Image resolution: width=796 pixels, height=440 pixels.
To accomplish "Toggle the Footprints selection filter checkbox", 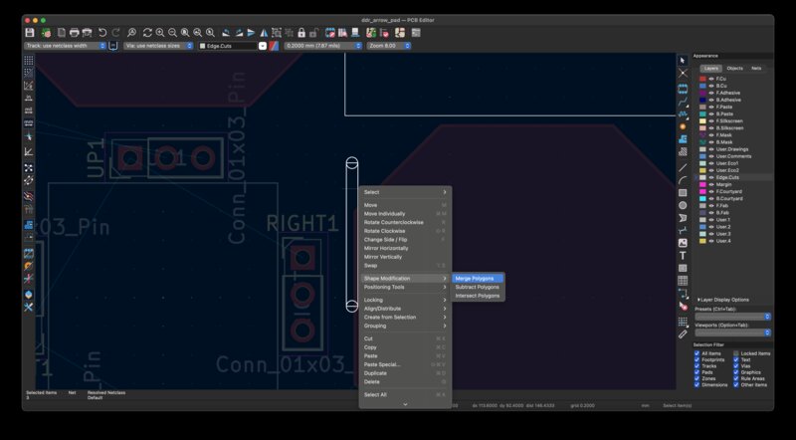I will pos(697,359).
